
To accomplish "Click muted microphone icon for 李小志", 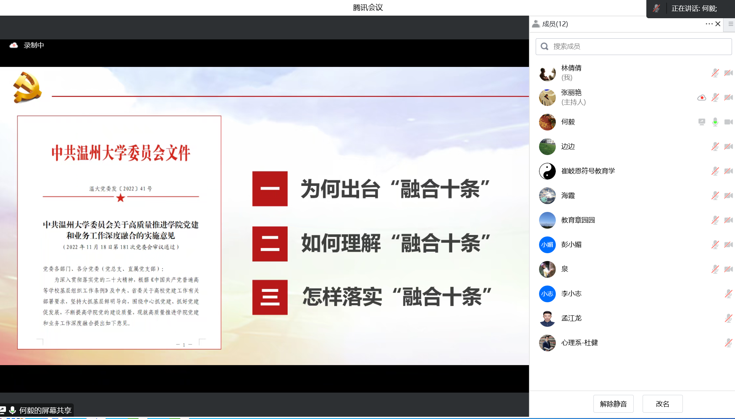I will pyautogui.click(x=728, y=294).
